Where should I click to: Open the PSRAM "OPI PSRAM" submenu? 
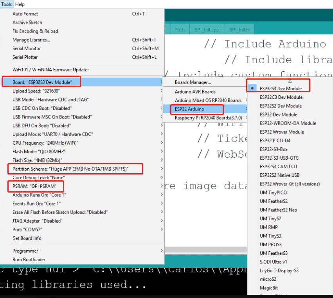(34, 186)
